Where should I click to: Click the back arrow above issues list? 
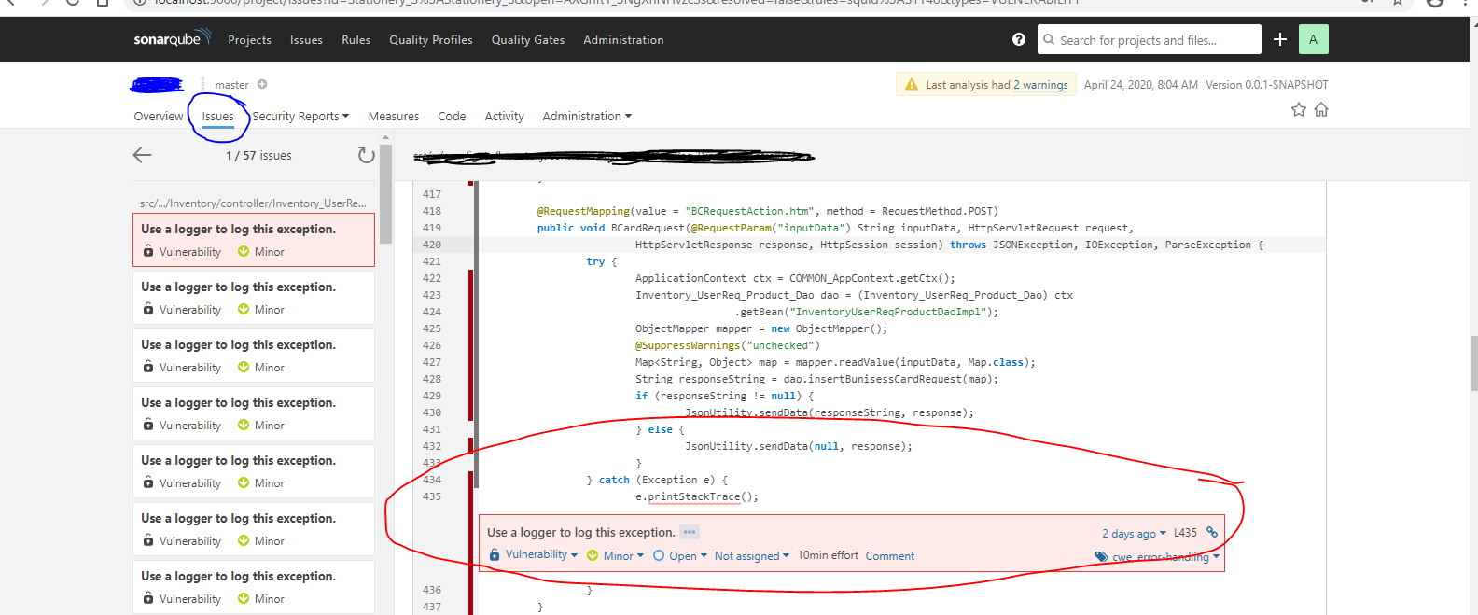pyautogui.click(x=142, y=155)
